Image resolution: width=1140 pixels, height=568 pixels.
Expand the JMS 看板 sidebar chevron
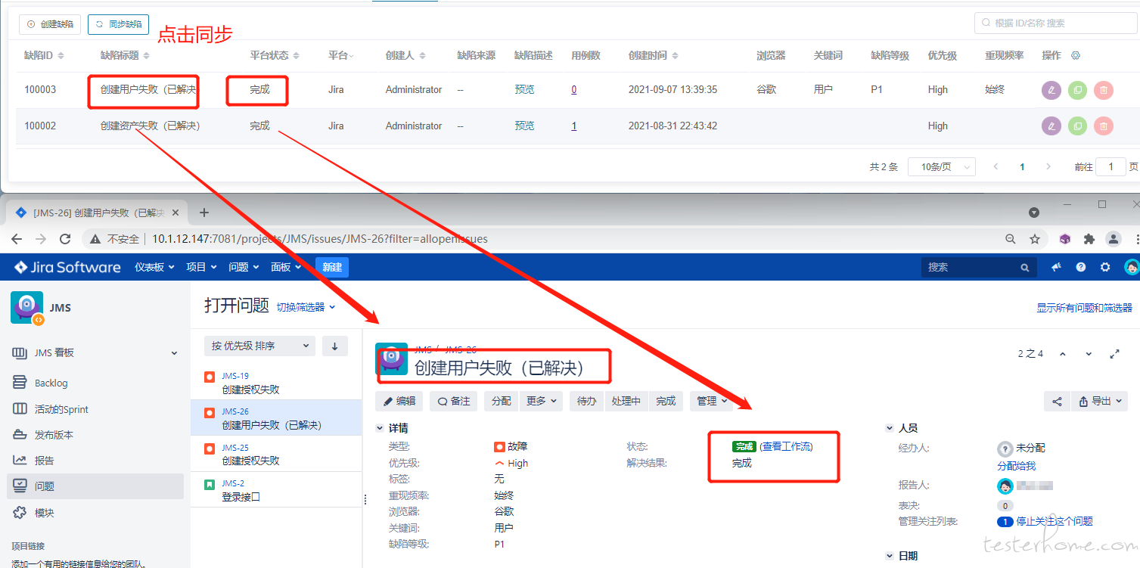point(174,353)
